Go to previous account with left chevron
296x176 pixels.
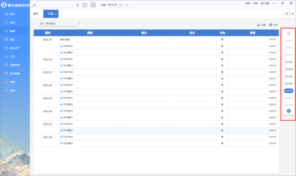(x=36, y=23)
